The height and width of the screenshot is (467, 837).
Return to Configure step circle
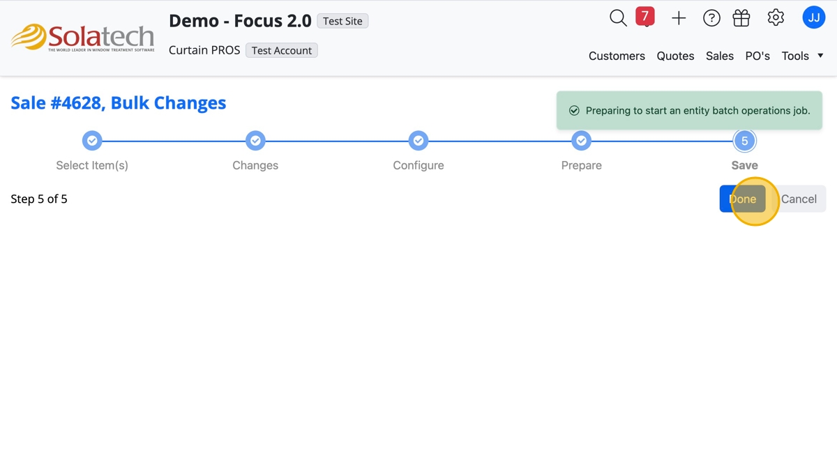418,141
